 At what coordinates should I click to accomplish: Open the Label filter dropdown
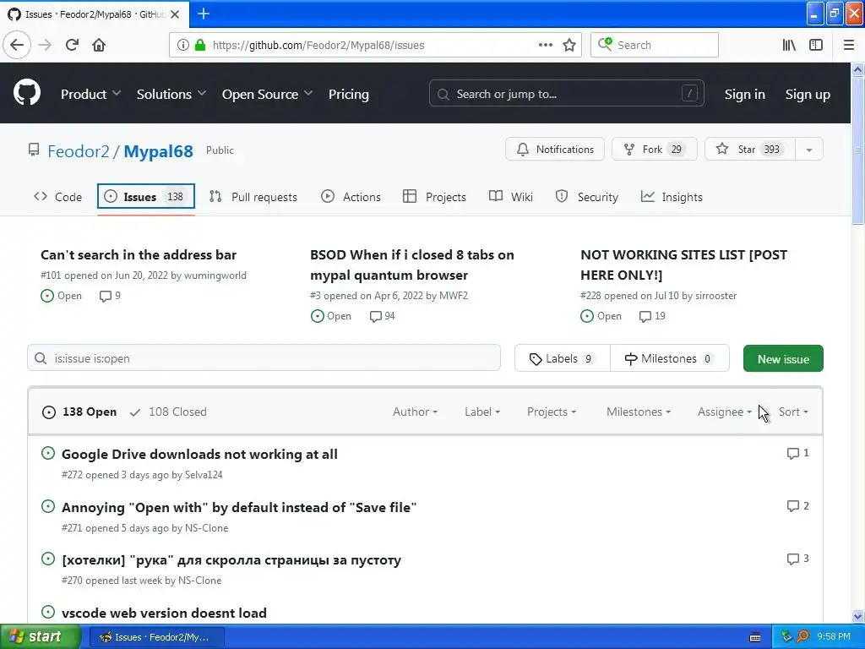[x=482, y=412]
